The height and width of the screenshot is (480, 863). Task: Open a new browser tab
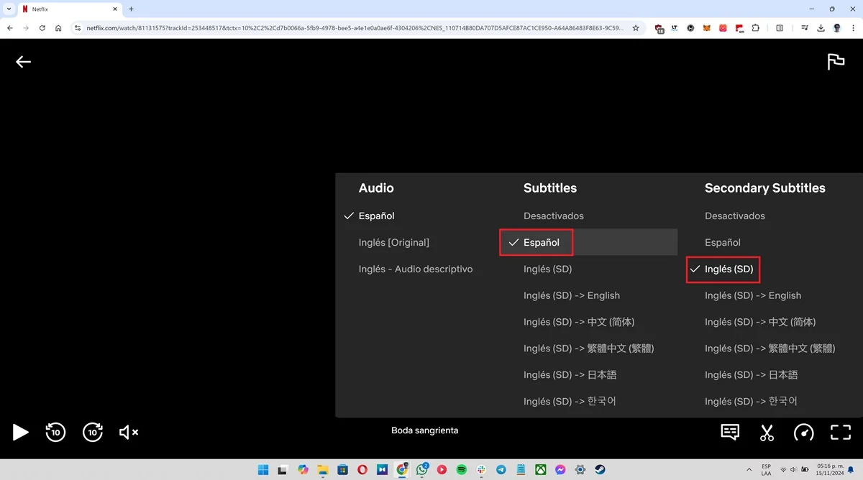[x=130, y=10]
